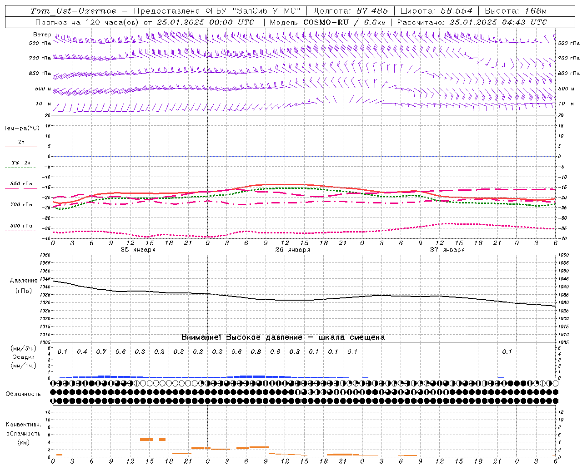This screenshot has height=465, width=582.
Task: Click the latitude value Широта: 58.554
Action: coord(436,11)
